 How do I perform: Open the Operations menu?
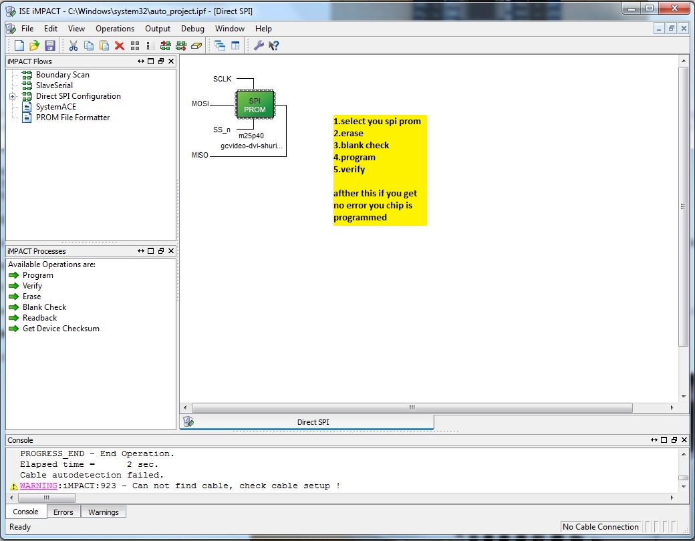[115, 28]
